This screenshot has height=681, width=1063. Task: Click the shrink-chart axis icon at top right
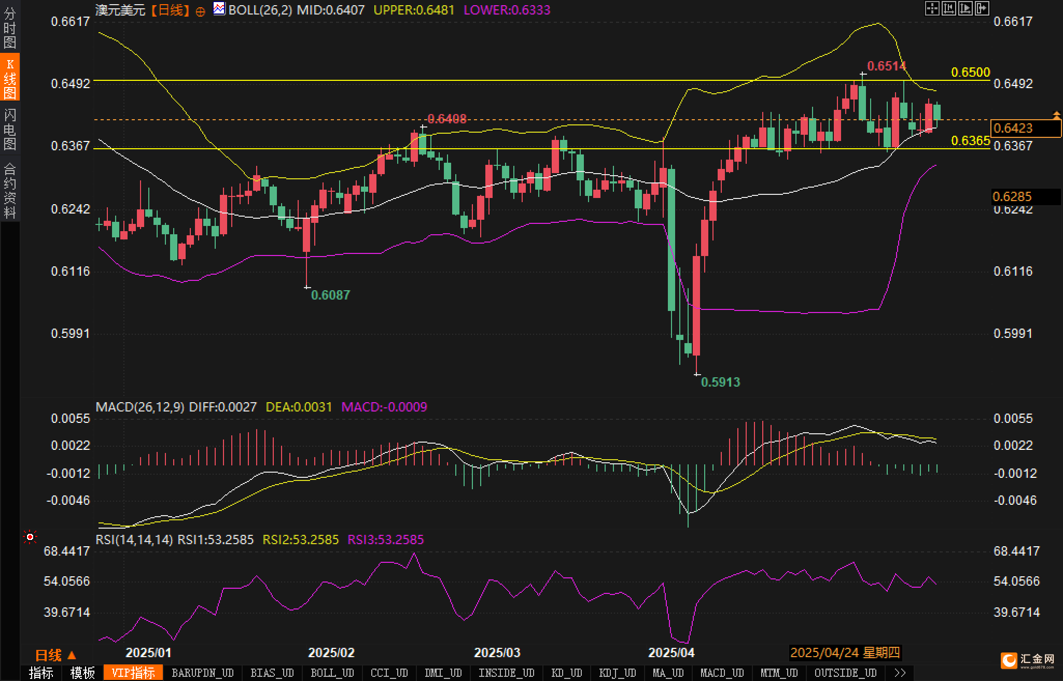948,8
